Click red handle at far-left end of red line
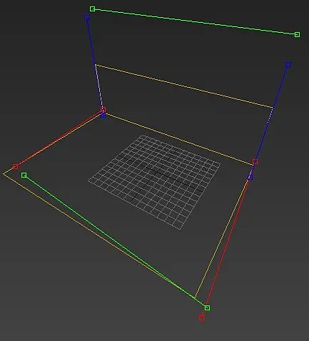Screen dimensions: 309x341 [16, 167]
